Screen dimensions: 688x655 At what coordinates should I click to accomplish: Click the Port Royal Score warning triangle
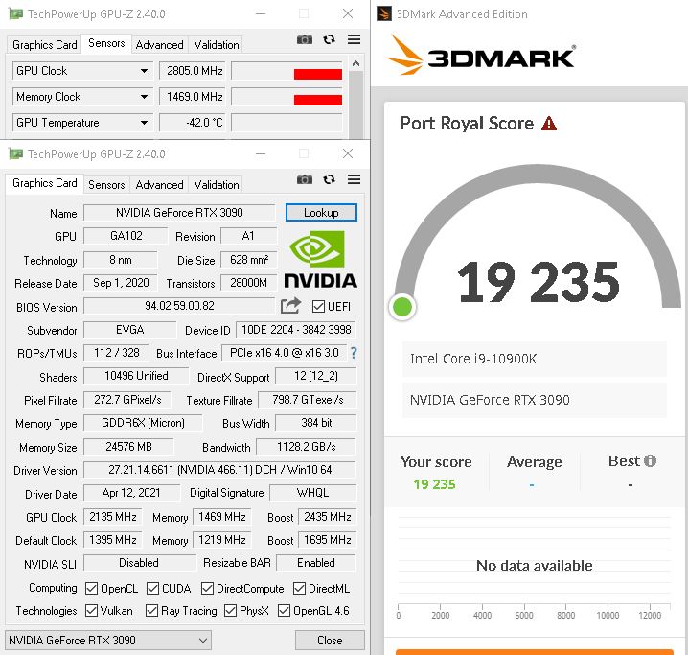pos(549,124)
